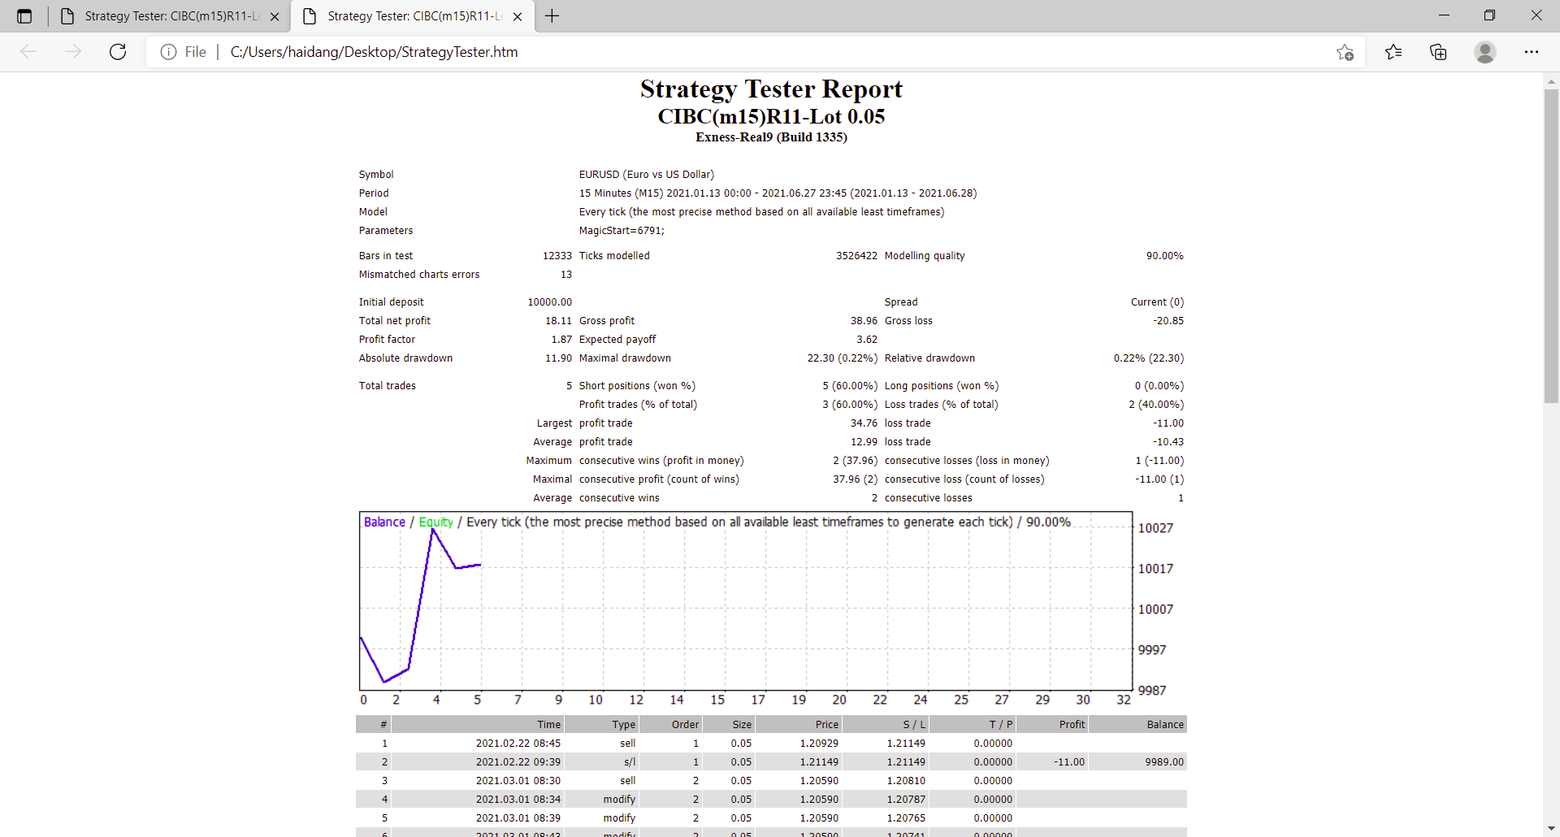
Task: Click the vertical scrollbar thumb
Action: [x=1551, y=245]
